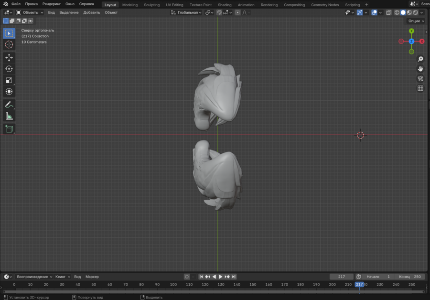The width and height of the screenshot is (430, 300).
Task: Activate the 3D Cursor tool
Action: (x=9, y=45)
